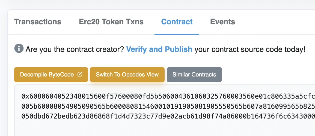Screen dimensions: 315x136
Task: Click 'your contract source code today!' text
Action: (250, 50)
